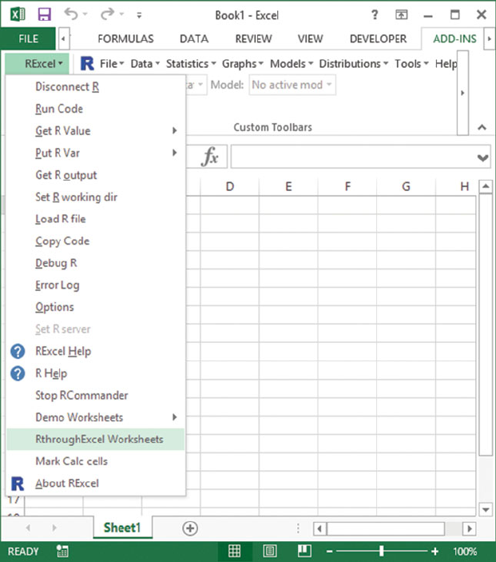
Task: Choose Mark Calc cells
Action: pyautogui.click(x=96, y=461)
